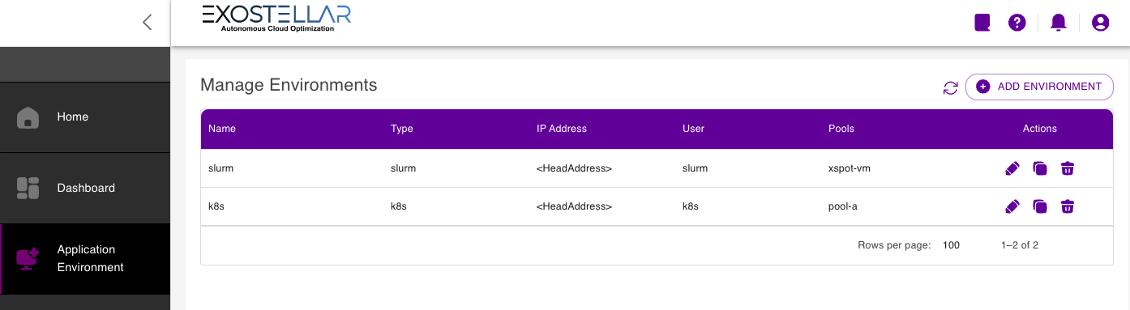Click the Manage Environments heading
1130x310 pixels.
tap(289, 85)
